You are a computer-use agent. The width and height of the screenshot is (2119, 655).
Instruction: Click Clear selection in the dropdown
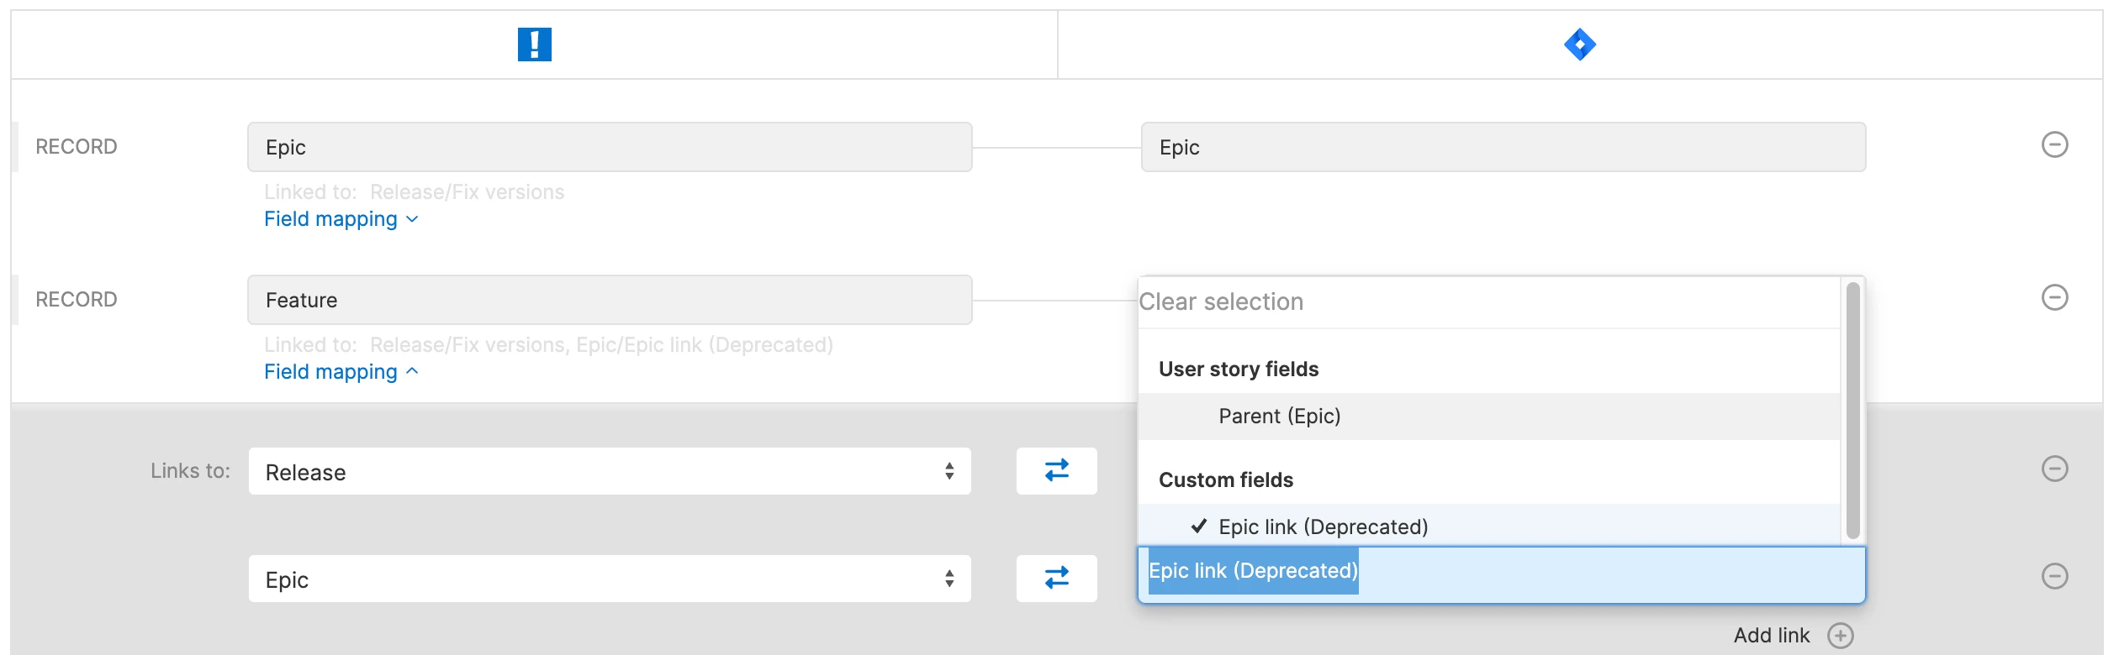[1221, 302]
